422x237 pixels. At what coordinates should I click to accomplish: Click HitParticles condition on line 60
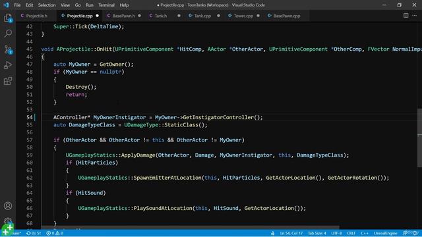pyautogui.click(x=96, y=163)
